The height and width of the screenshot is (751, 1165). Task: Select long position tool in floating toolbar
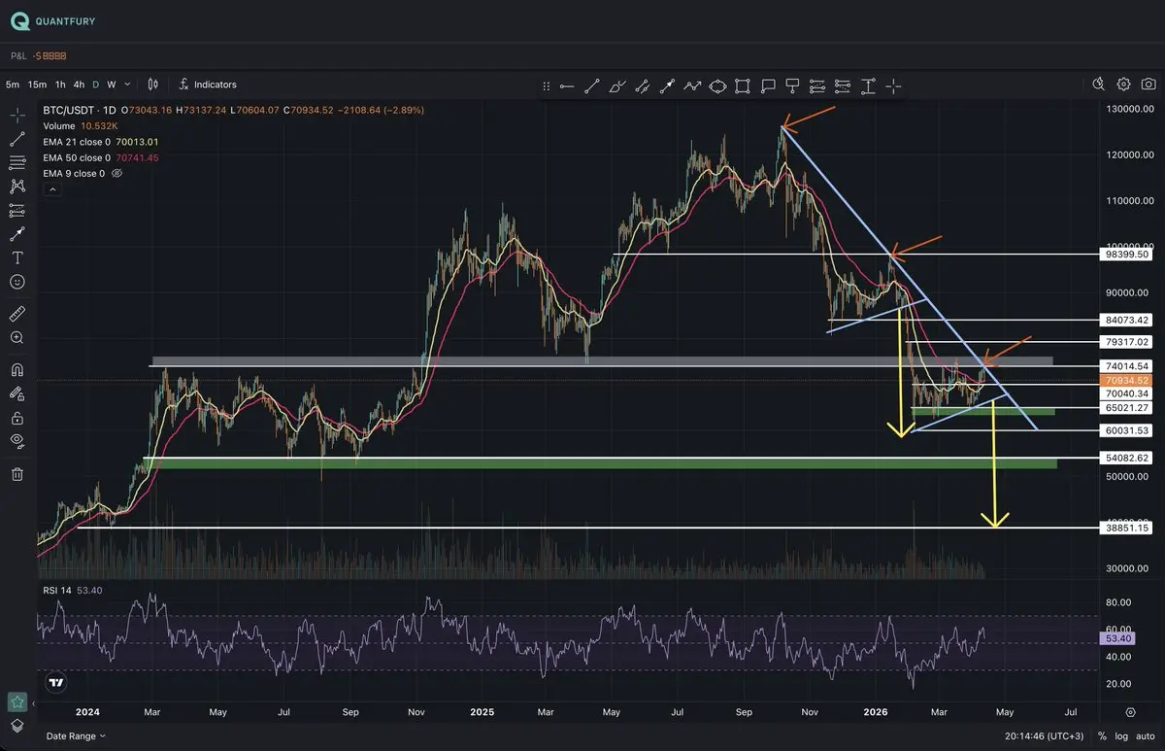click(x=817, y=86)
